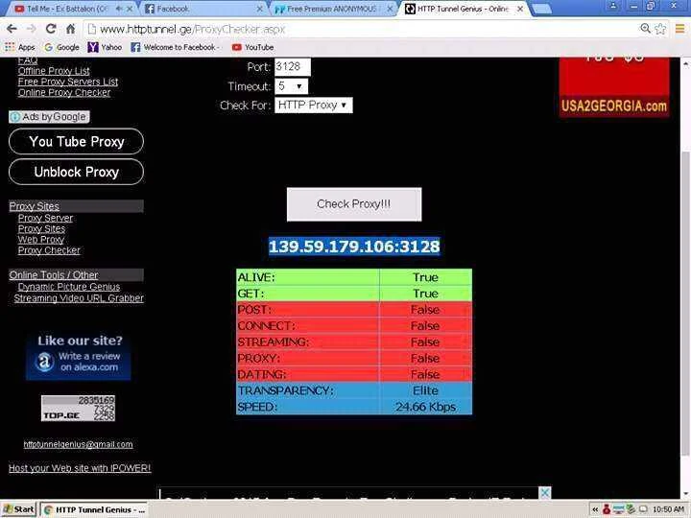Click the SPEED 24.66 Kbps value

click(425, 407)
